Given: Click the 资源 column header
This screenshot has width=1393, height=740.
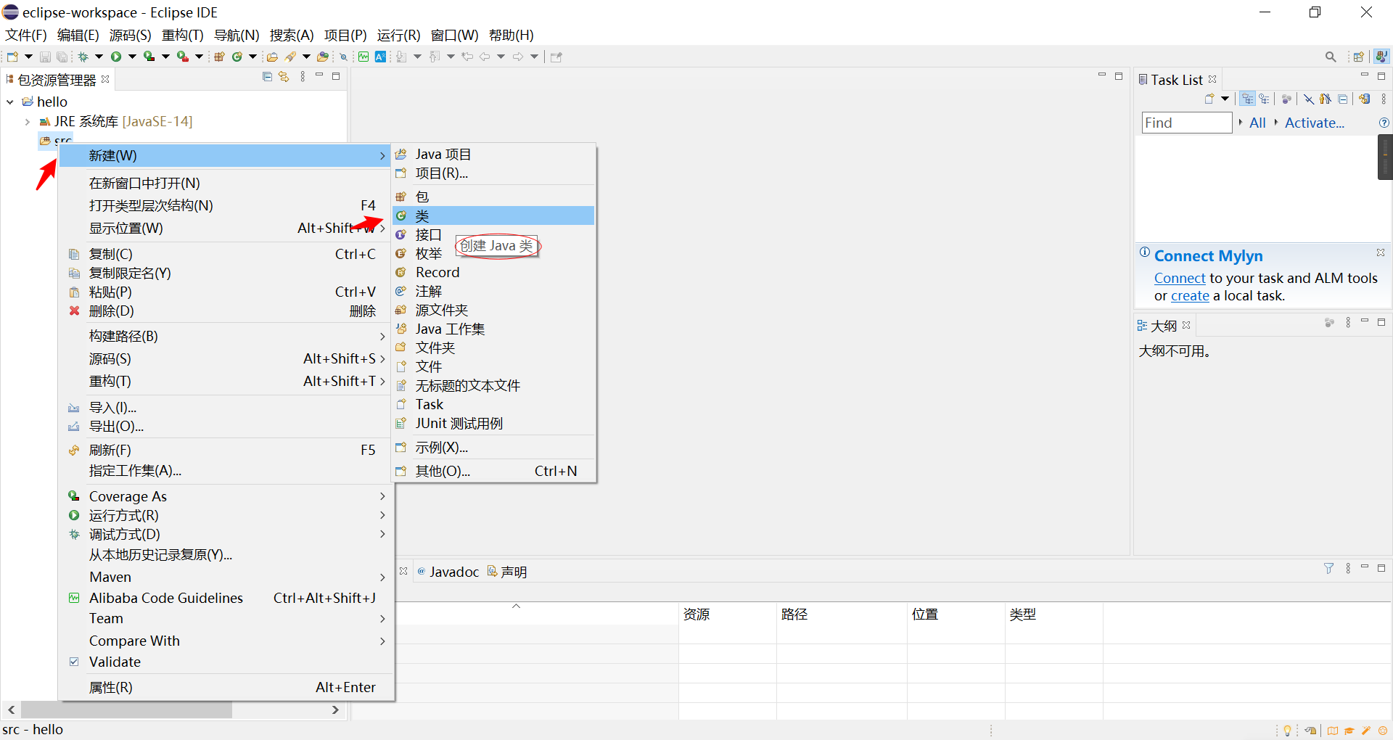Looking at the screenshot, I should 727,614.
